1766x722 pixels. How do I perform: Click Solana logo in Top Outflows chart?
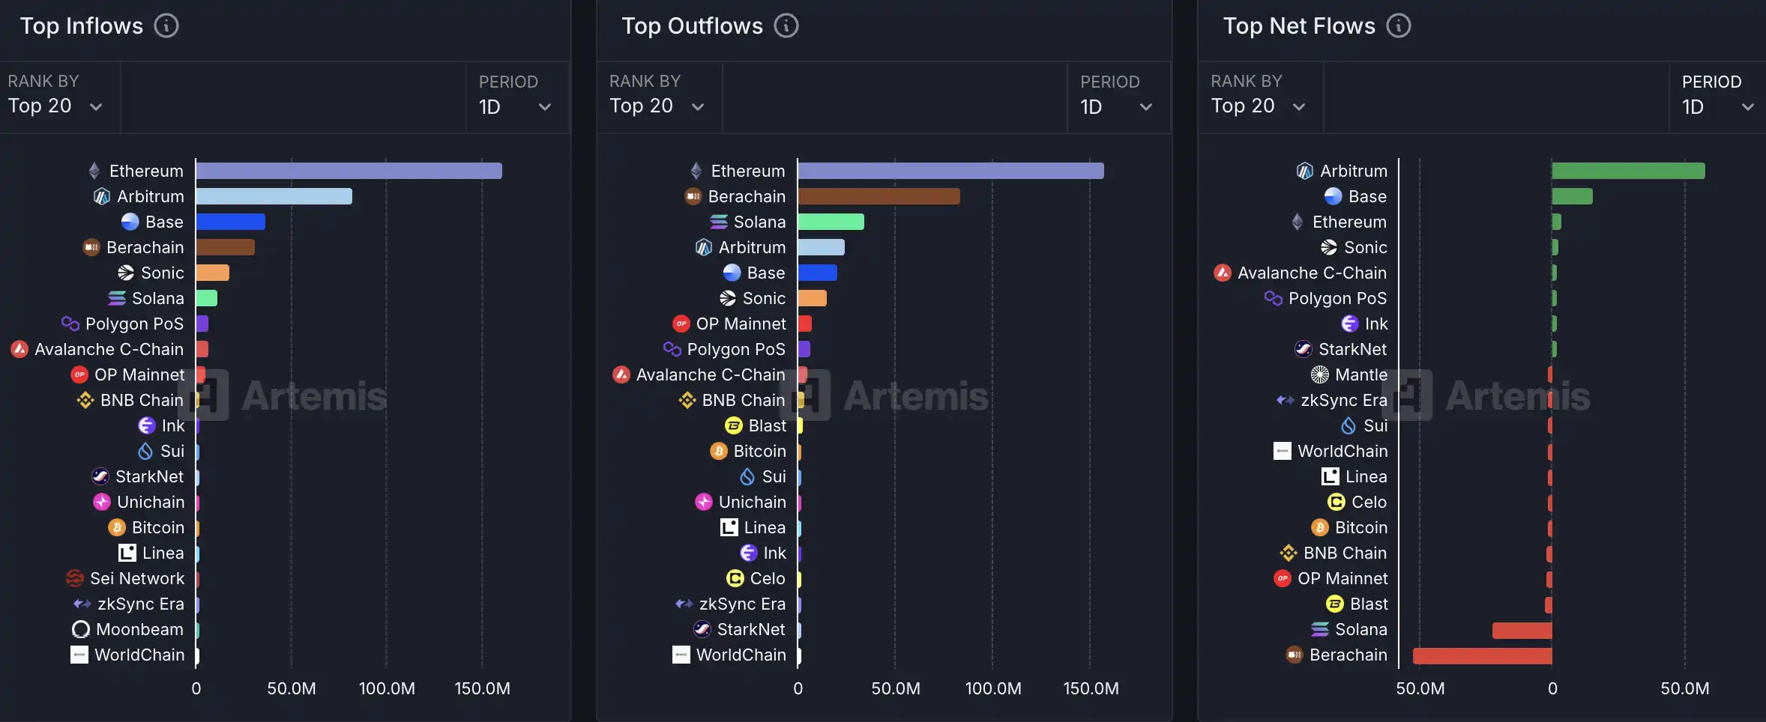[719, 222]
